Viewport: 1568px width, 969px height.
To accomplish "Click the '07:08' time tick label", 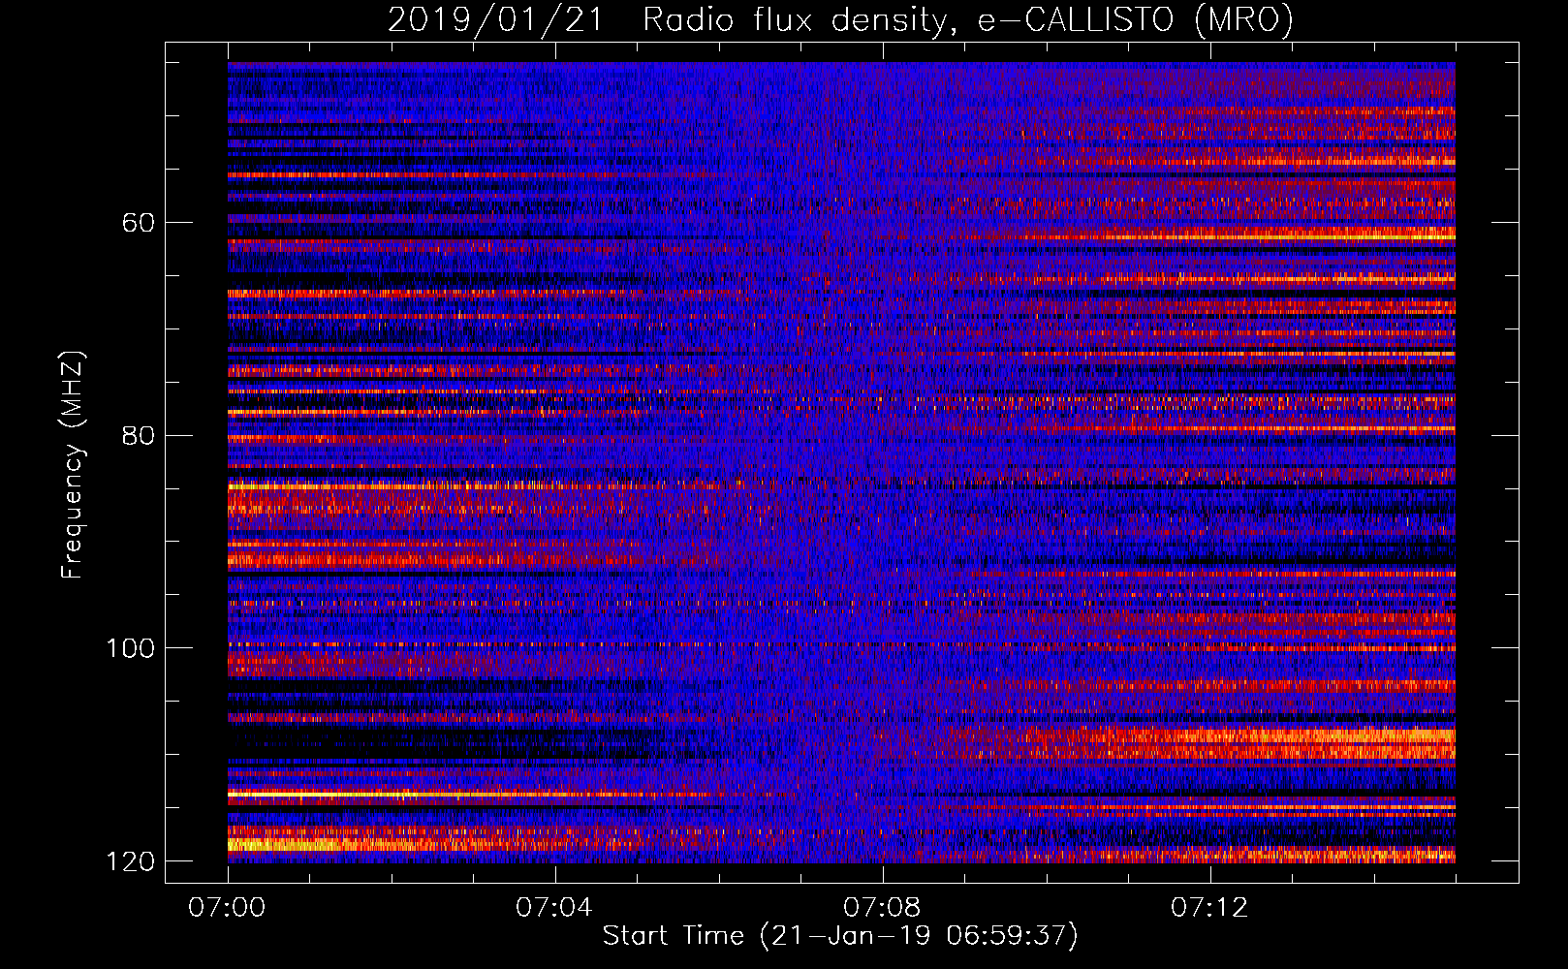I will coord(882,908).
